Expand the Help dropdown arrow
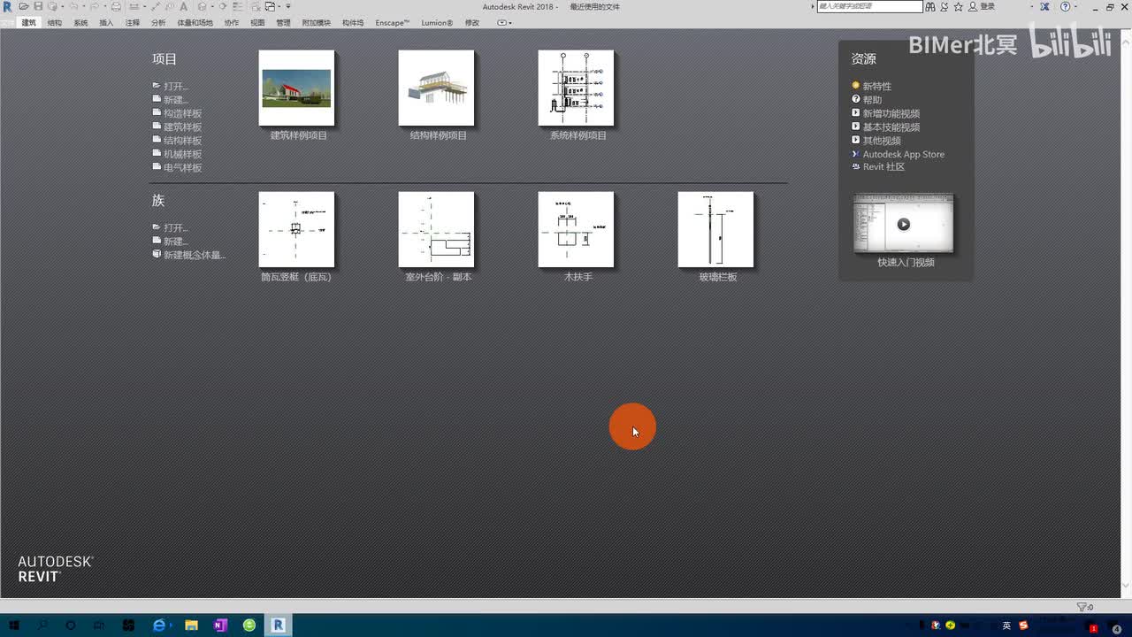Screen dimensions: 1132x637 [1076, 7]
